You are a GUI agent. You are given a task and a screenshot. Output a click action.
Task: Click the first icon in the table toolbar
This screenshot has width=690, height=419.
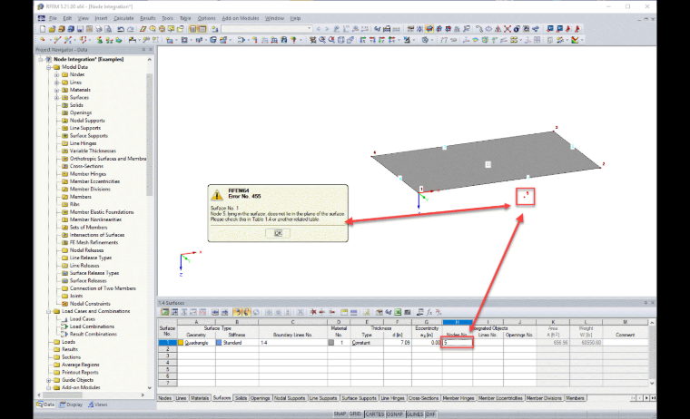(165, 312)
